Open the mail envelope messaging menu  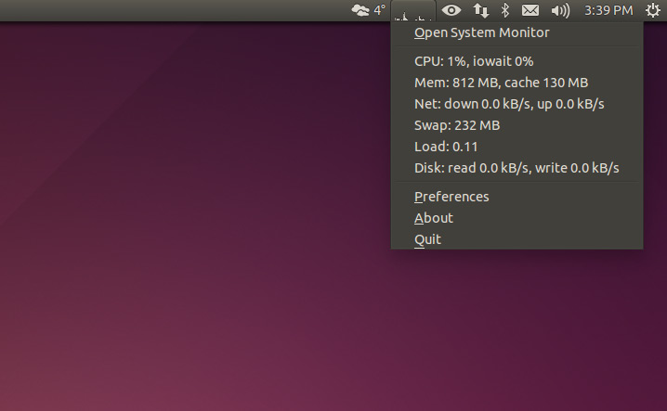(530, 10)
